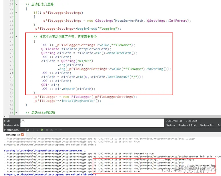The height and width of the screenshot is (176, 221).
Task: Click the Replace All button
Action: coord(207,125)
